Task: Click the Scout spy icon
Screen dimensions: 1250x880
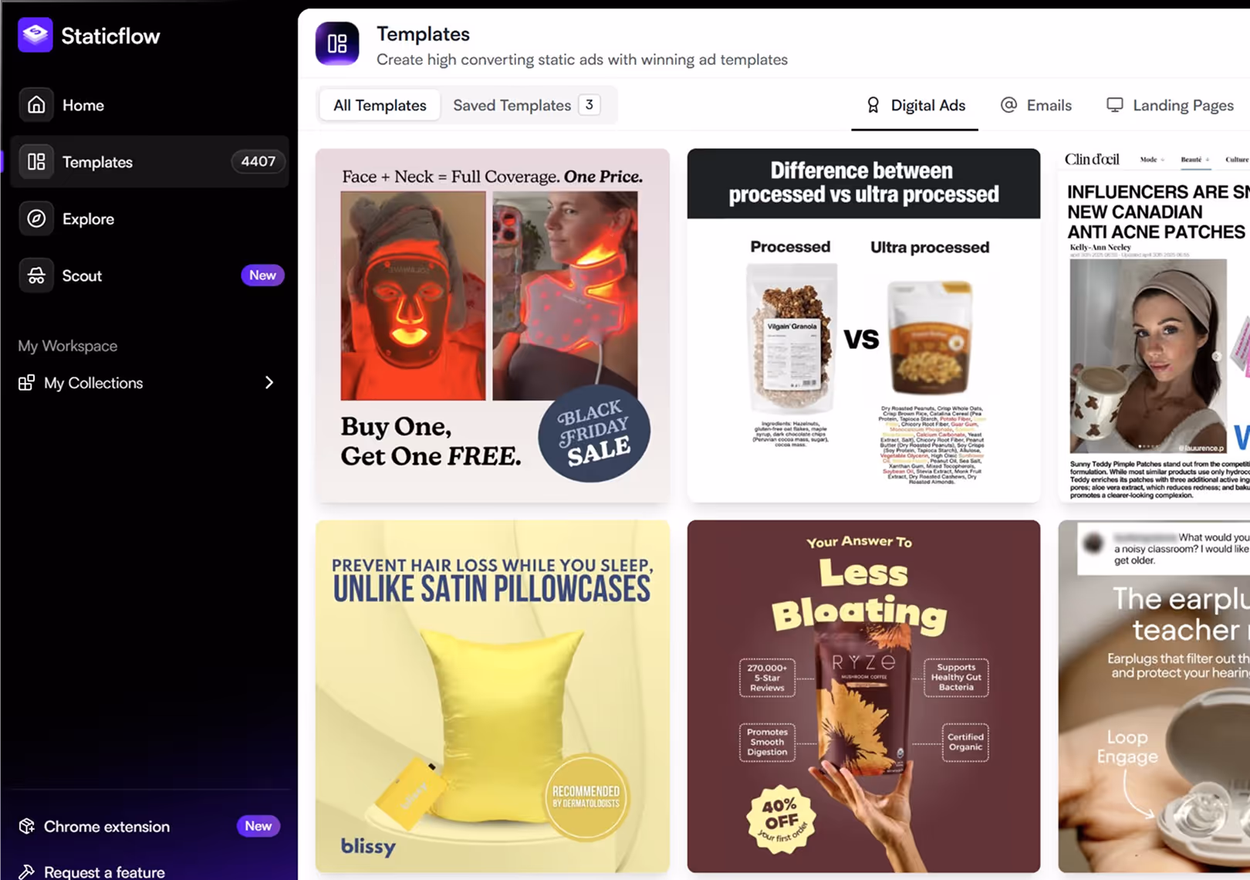Action: pyautogui.click(x=36, y=276)
